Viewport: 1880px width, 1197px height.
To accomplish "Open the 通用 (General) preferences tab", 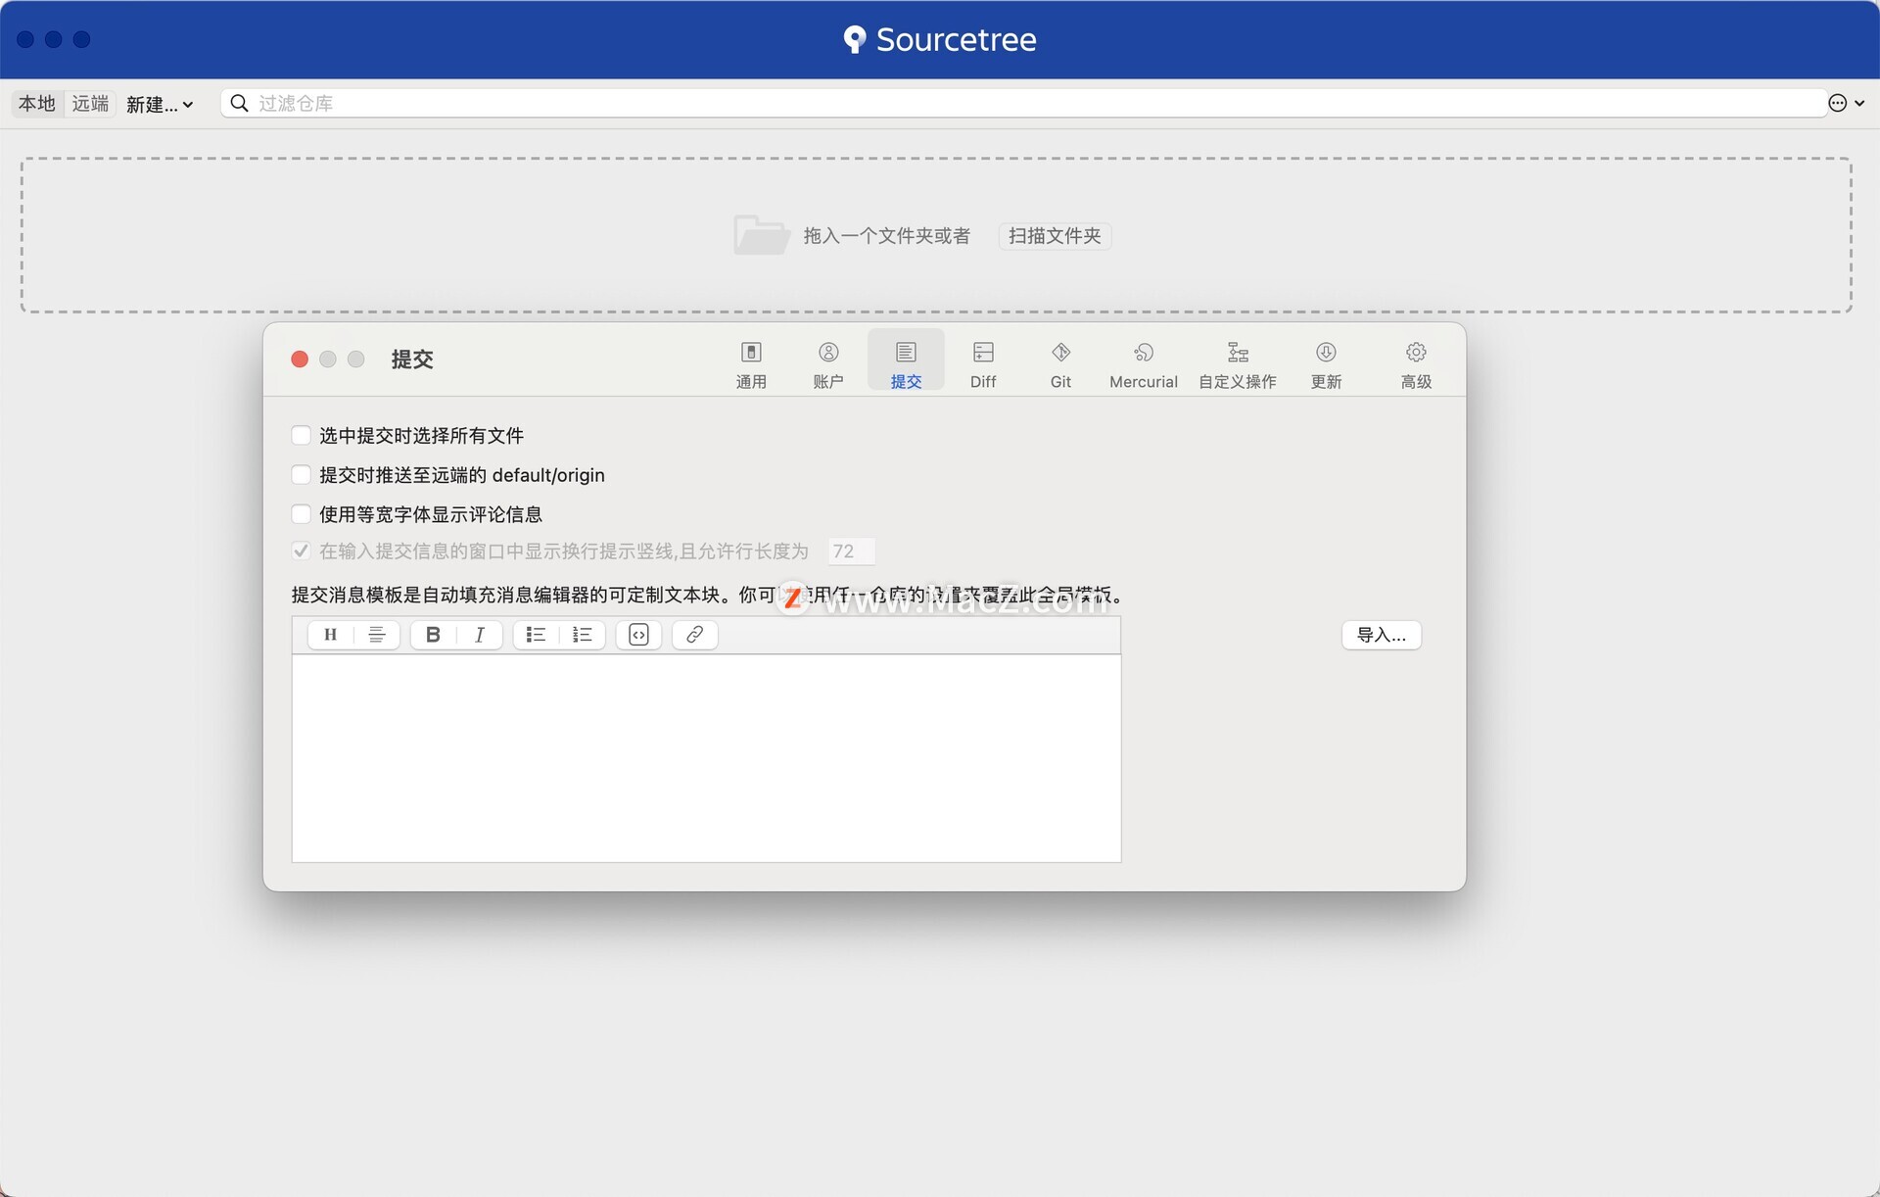I will [x=751, y=363].
